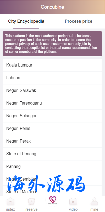Select Labuan city entry
The width and height of the screenshot is (105, 212).
[52, 78]
